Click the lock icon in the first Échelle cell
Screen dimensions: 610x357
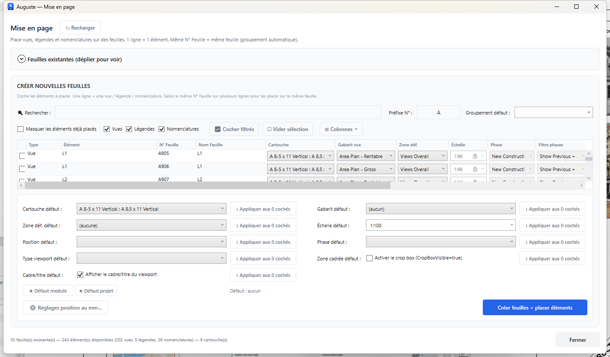tap(475, 156)
